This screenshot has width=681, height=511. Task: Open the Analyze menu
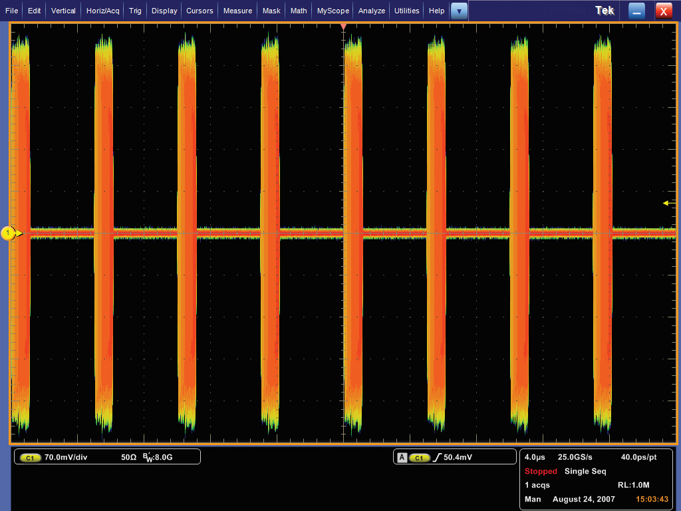pos(371,11)
